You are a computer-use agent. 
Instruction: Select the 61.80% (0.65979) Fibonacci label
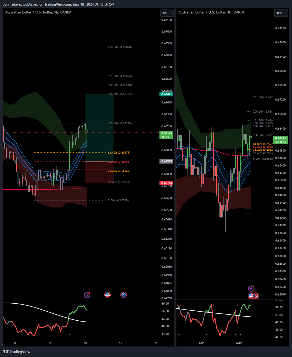tap(119, 153)
